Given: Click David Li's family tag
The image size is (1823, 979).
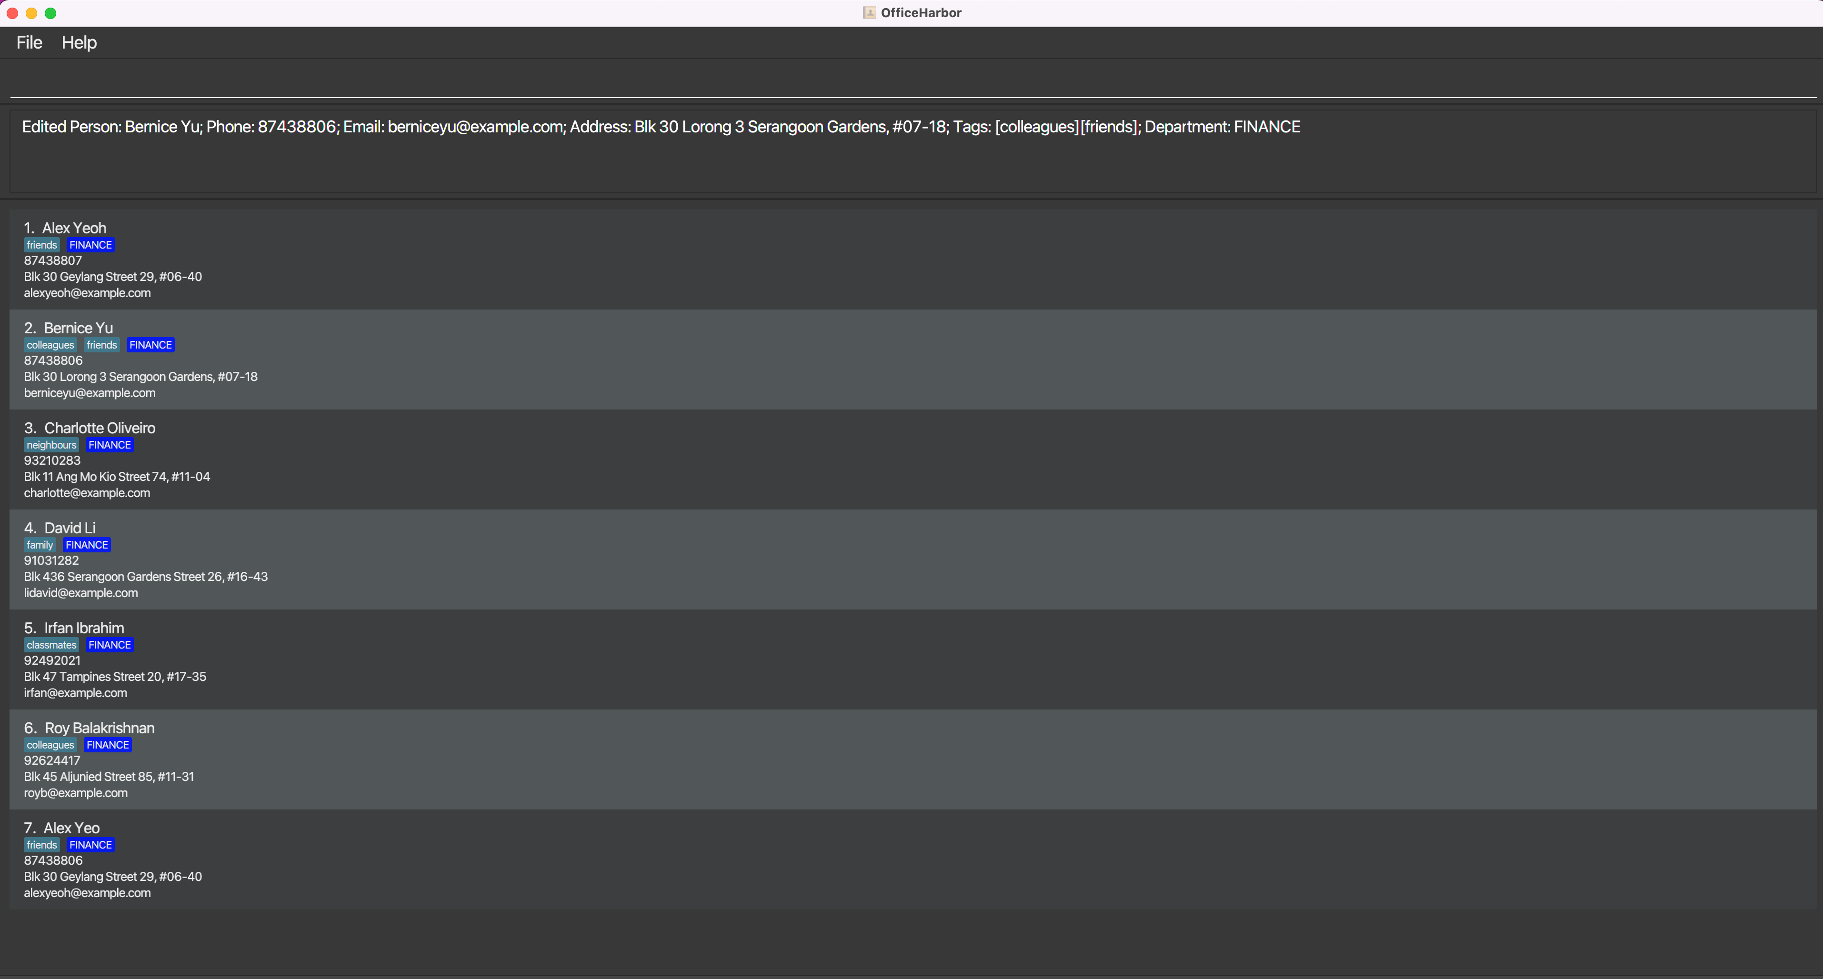Looking at the screenshot, I should [x=40, y=545].
